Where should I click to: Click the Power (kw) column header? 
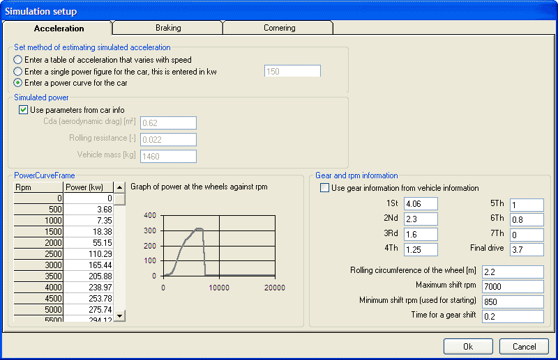pos(87,187)
